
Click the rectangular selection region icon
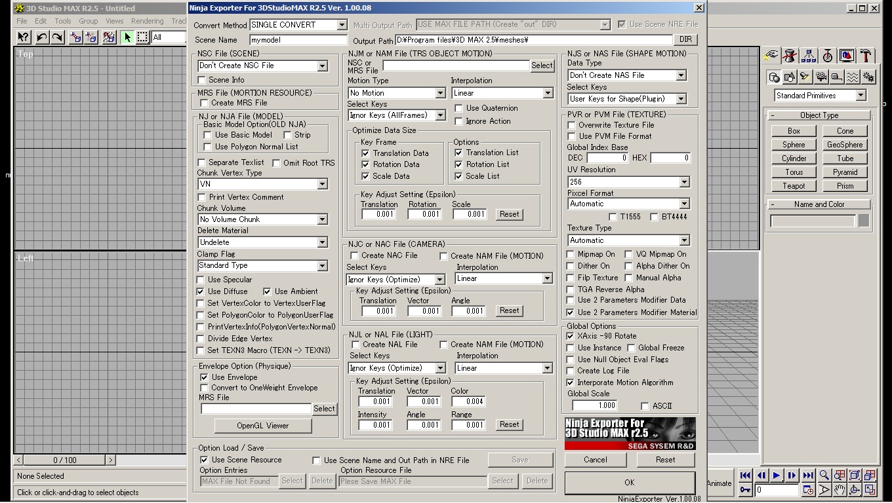[143, 37]
